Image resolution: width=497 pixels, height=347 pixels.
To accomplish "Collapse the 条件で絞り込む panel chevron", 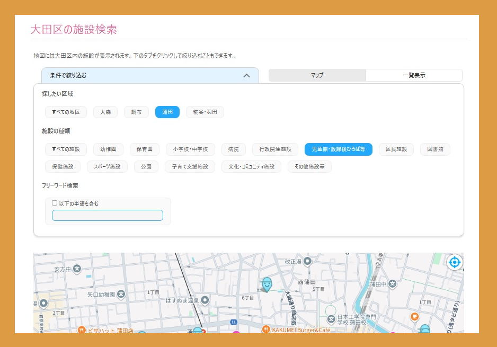I will coord(246,76).
